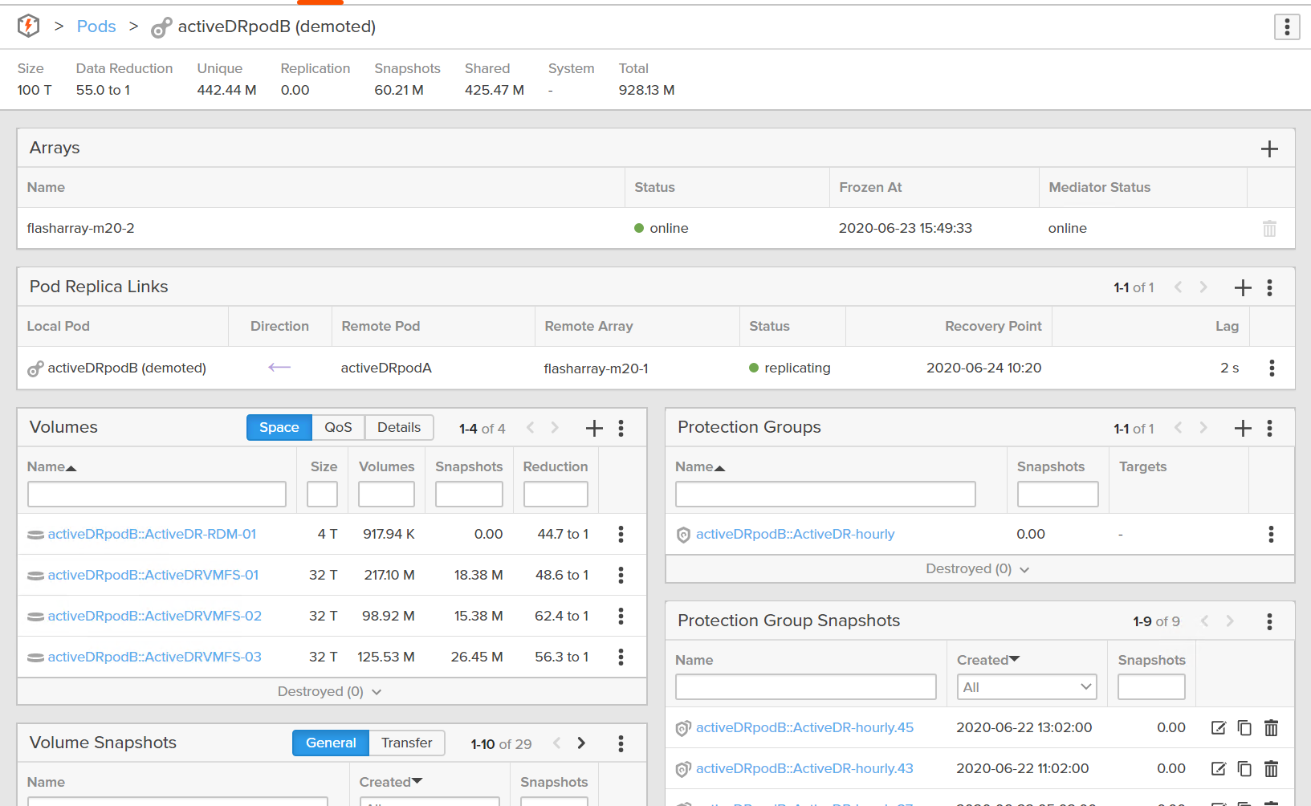1311x806 pixels.
Task: Select the replicating status cell
Action: point(790,368)
